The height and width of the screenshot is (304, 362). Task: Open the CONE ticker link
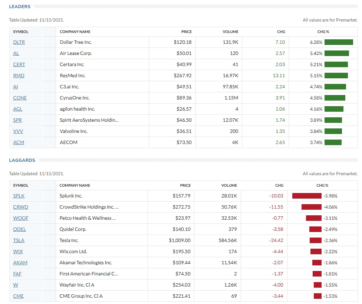(20, 98)
